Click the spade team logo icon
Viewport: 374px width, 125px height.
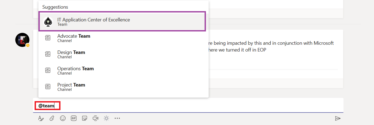coord(48,21)
